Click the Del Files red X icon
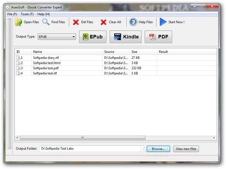This screenshot has height=169, width=226. (x=76, y=22)
